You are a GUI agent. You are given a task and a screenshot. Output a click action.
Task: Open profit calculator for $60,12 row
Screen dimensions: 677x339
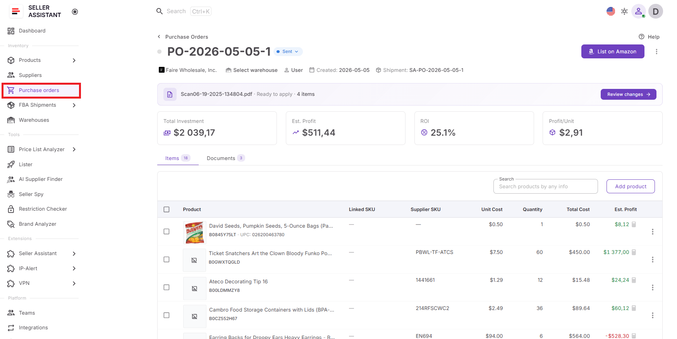click(x=634, y=308)
